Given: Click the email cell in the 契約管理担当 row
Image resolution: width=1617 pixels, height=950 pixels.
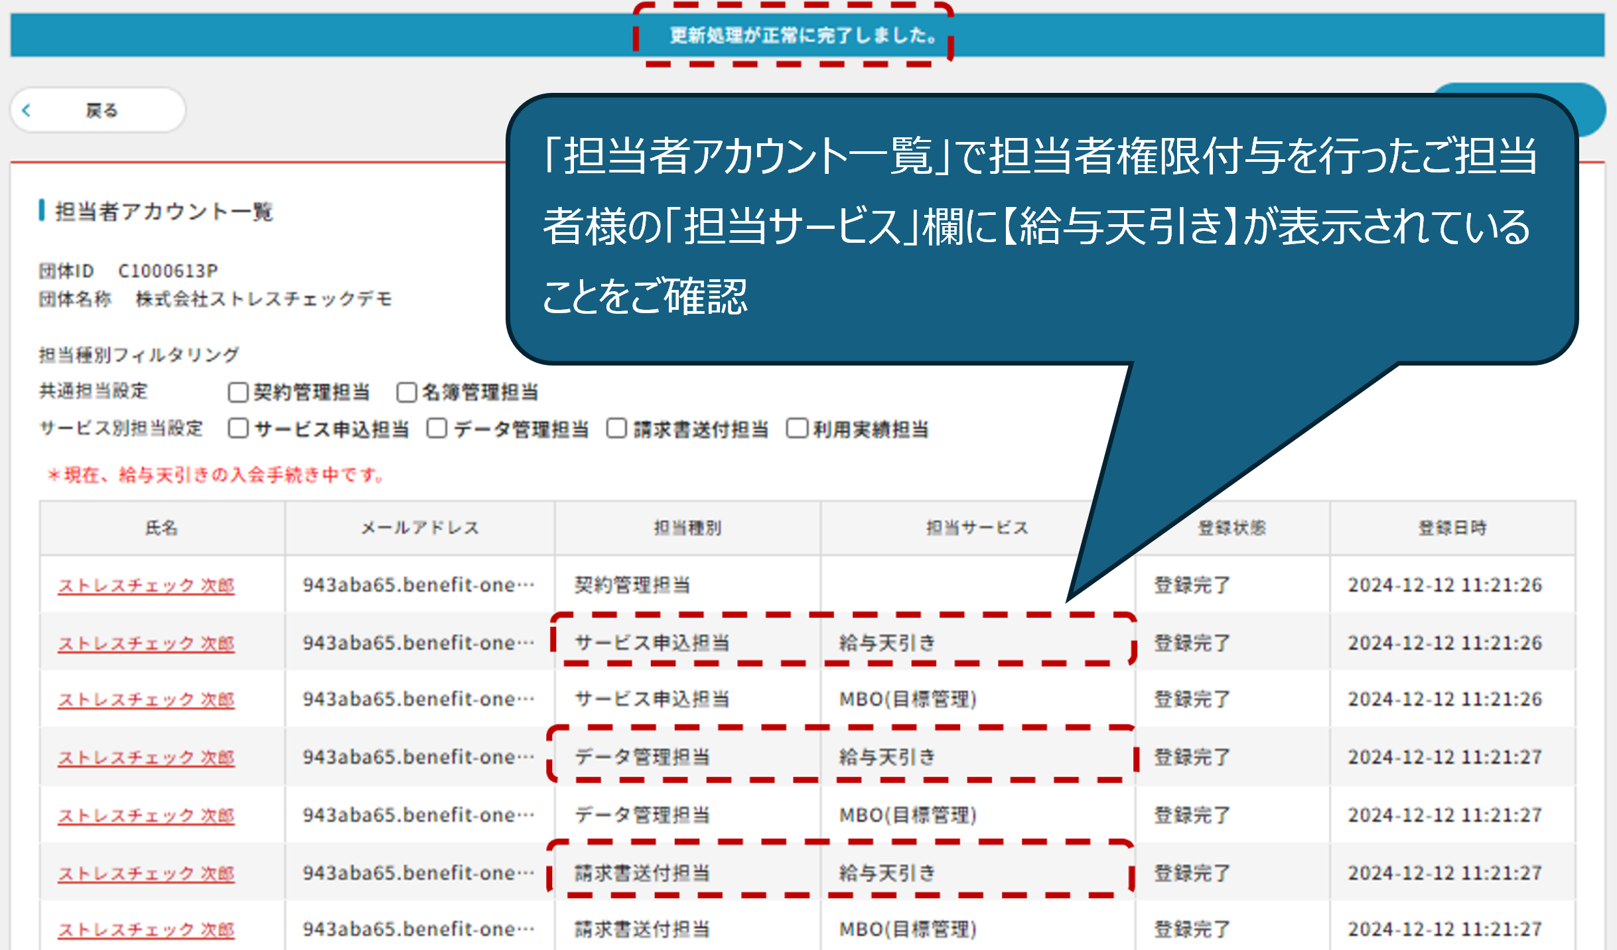Looking at the screenshot, I should pos(418,585).
